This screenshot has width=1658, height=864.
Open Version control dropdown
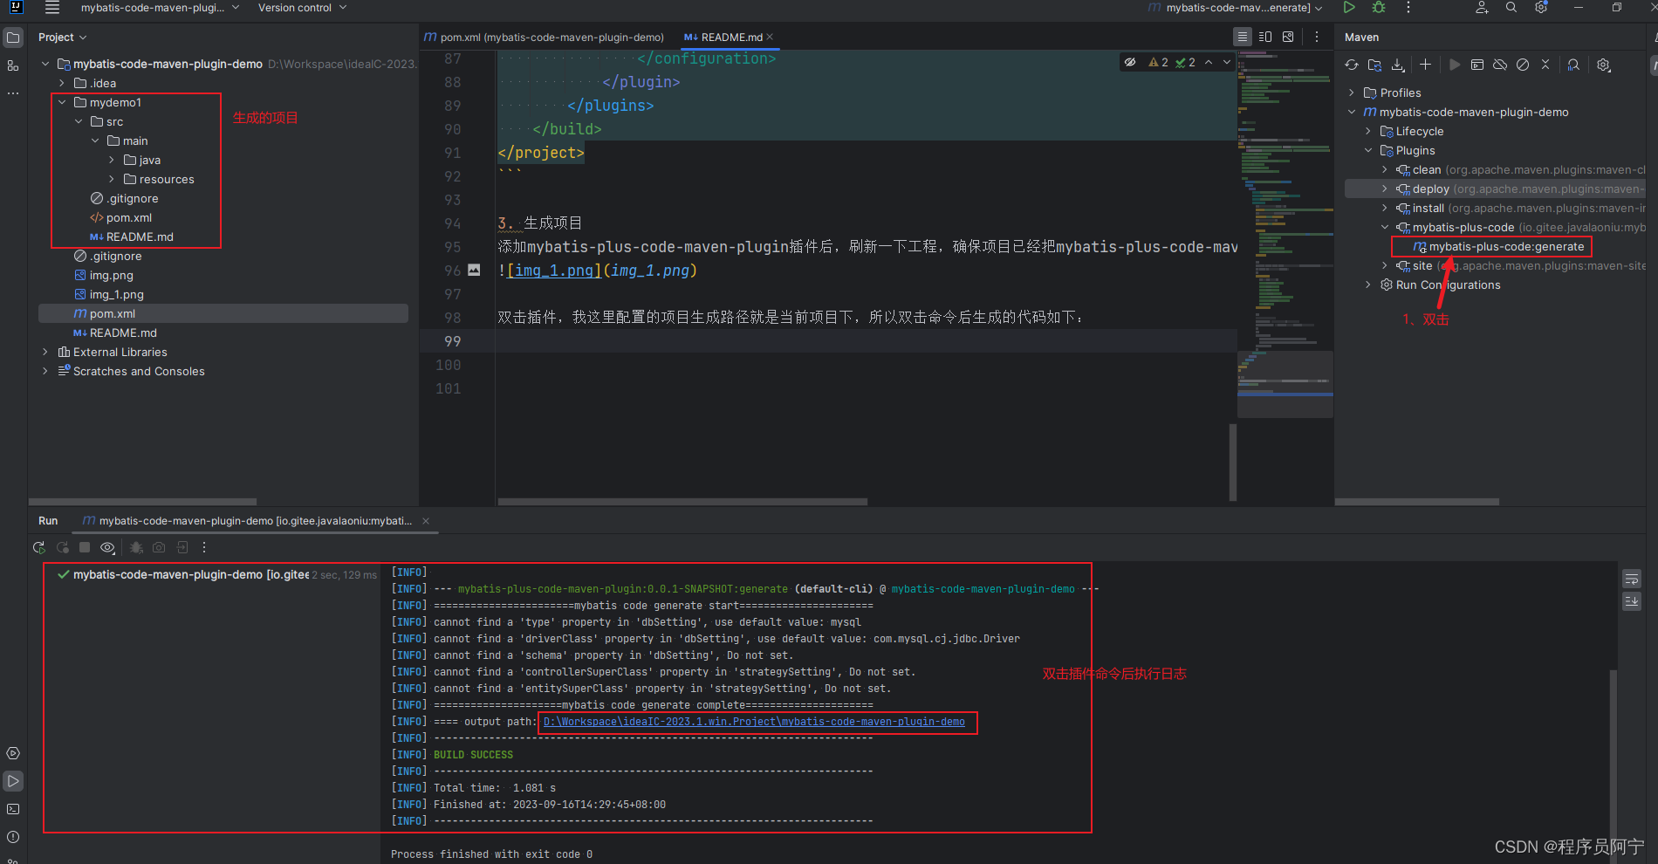pos(302,8)
